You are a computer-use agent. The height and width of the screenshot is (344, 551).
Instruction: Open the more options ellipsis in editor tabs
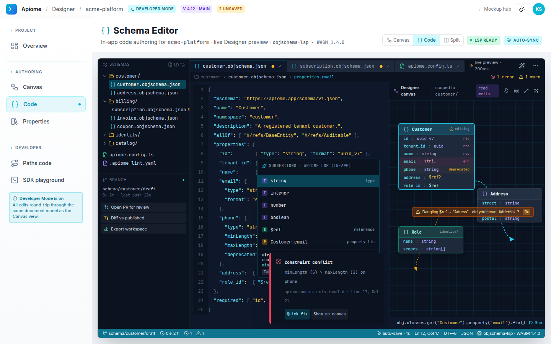[536, 66]
